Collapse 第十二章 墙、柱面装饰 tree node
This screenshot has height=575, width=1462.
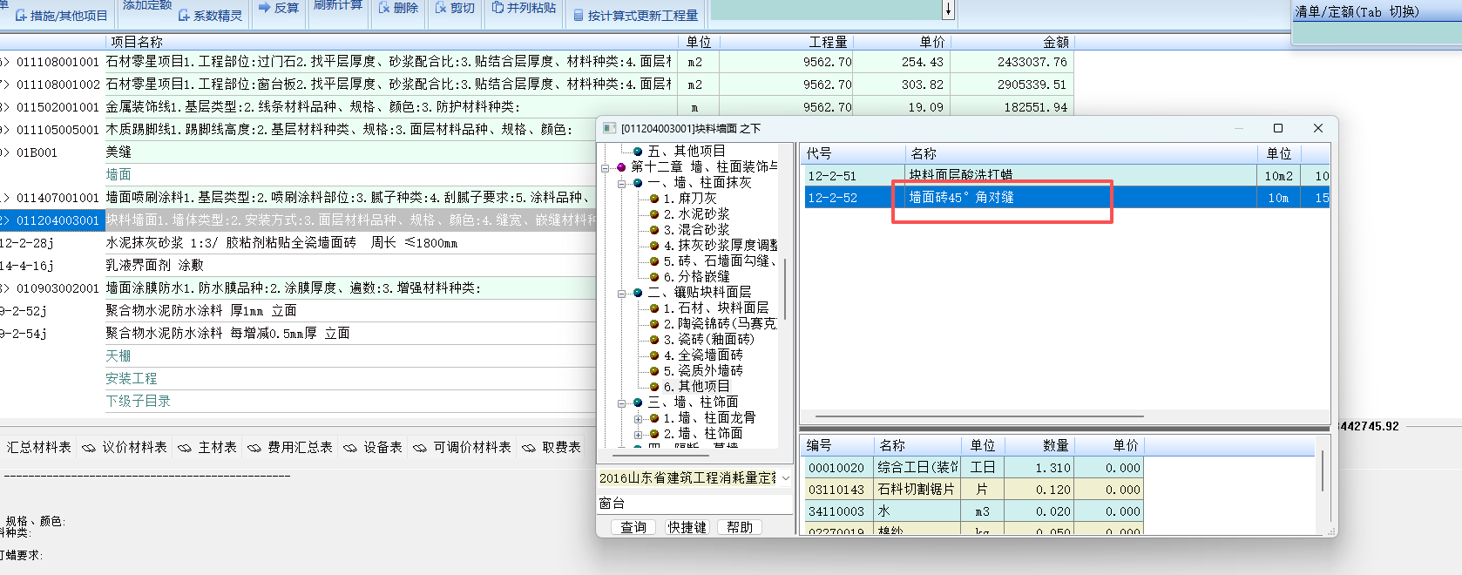click(x=606, y=167)
